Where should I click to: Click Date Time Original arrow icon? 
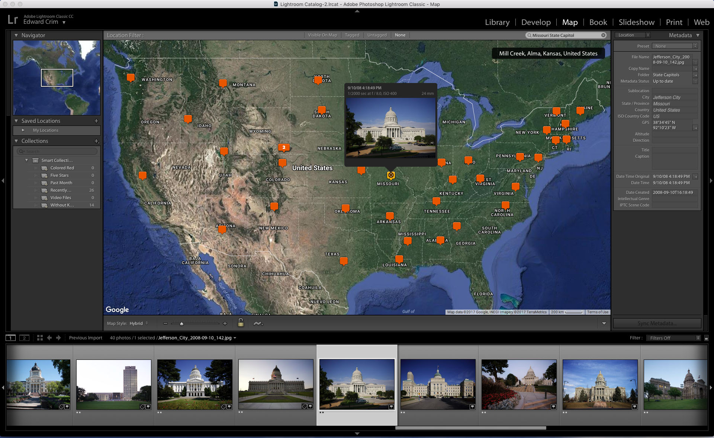(695, 176)
